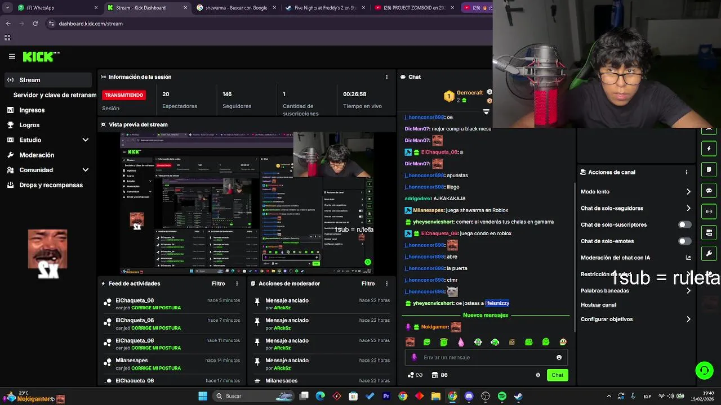Open OBS Studio from the taskbar
The image size is (721, 405).
click(486, 396)
